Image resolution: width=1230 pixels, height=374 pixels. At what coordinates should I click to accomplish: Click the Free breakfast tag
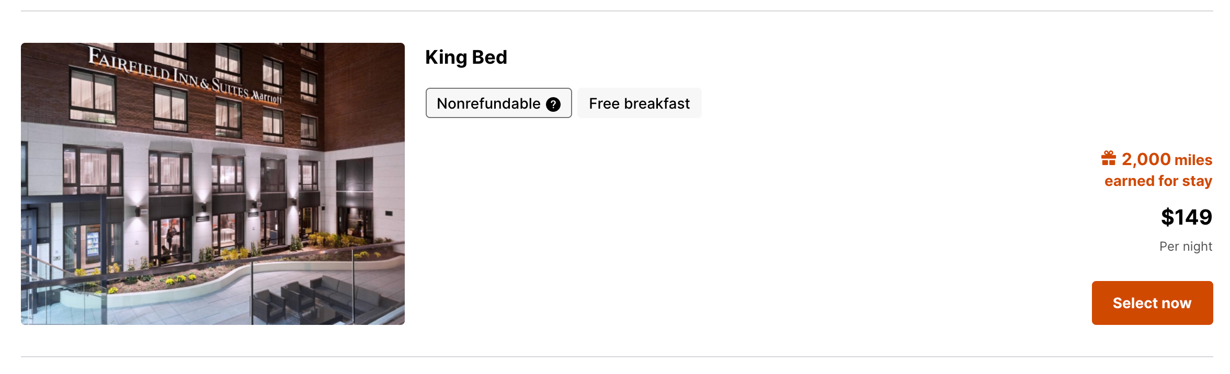(x=639, y=103)
